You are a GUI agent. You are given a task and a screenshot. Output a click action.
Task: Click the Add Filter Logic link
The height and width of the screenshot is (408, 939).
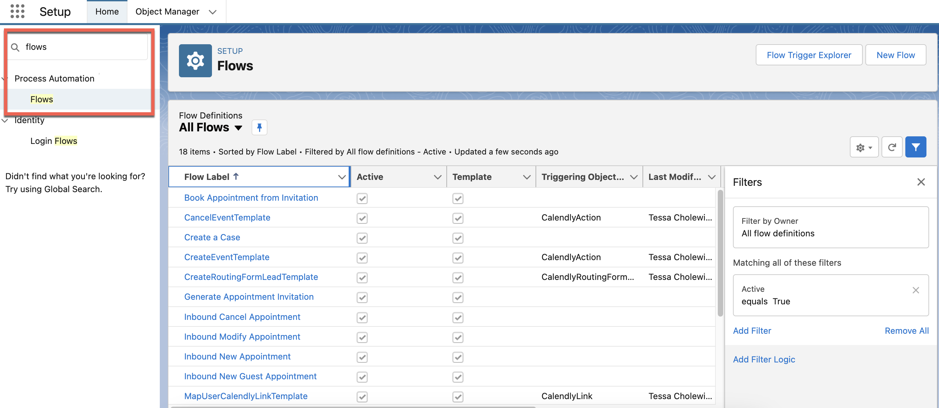(x=764, y=359)
